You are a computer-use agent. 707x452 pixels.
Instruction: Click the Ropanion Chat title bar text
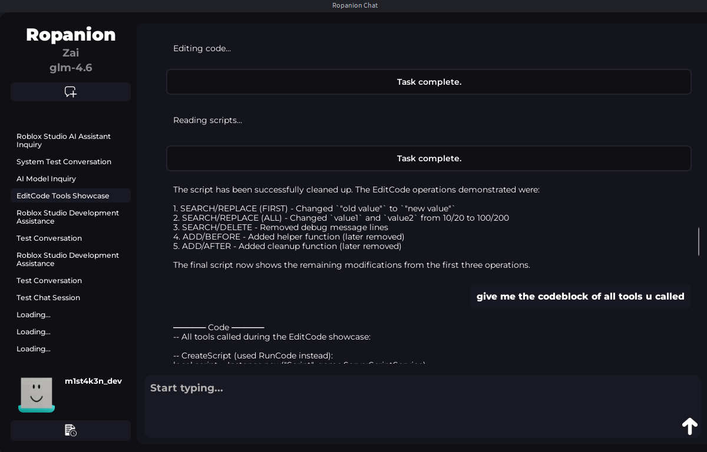(355, 5)
